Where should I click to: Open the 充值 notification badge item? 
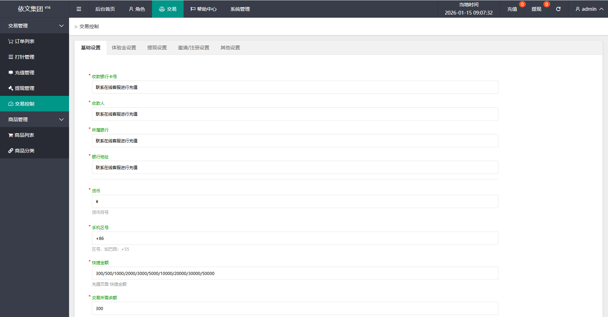[x=512, y=9]
